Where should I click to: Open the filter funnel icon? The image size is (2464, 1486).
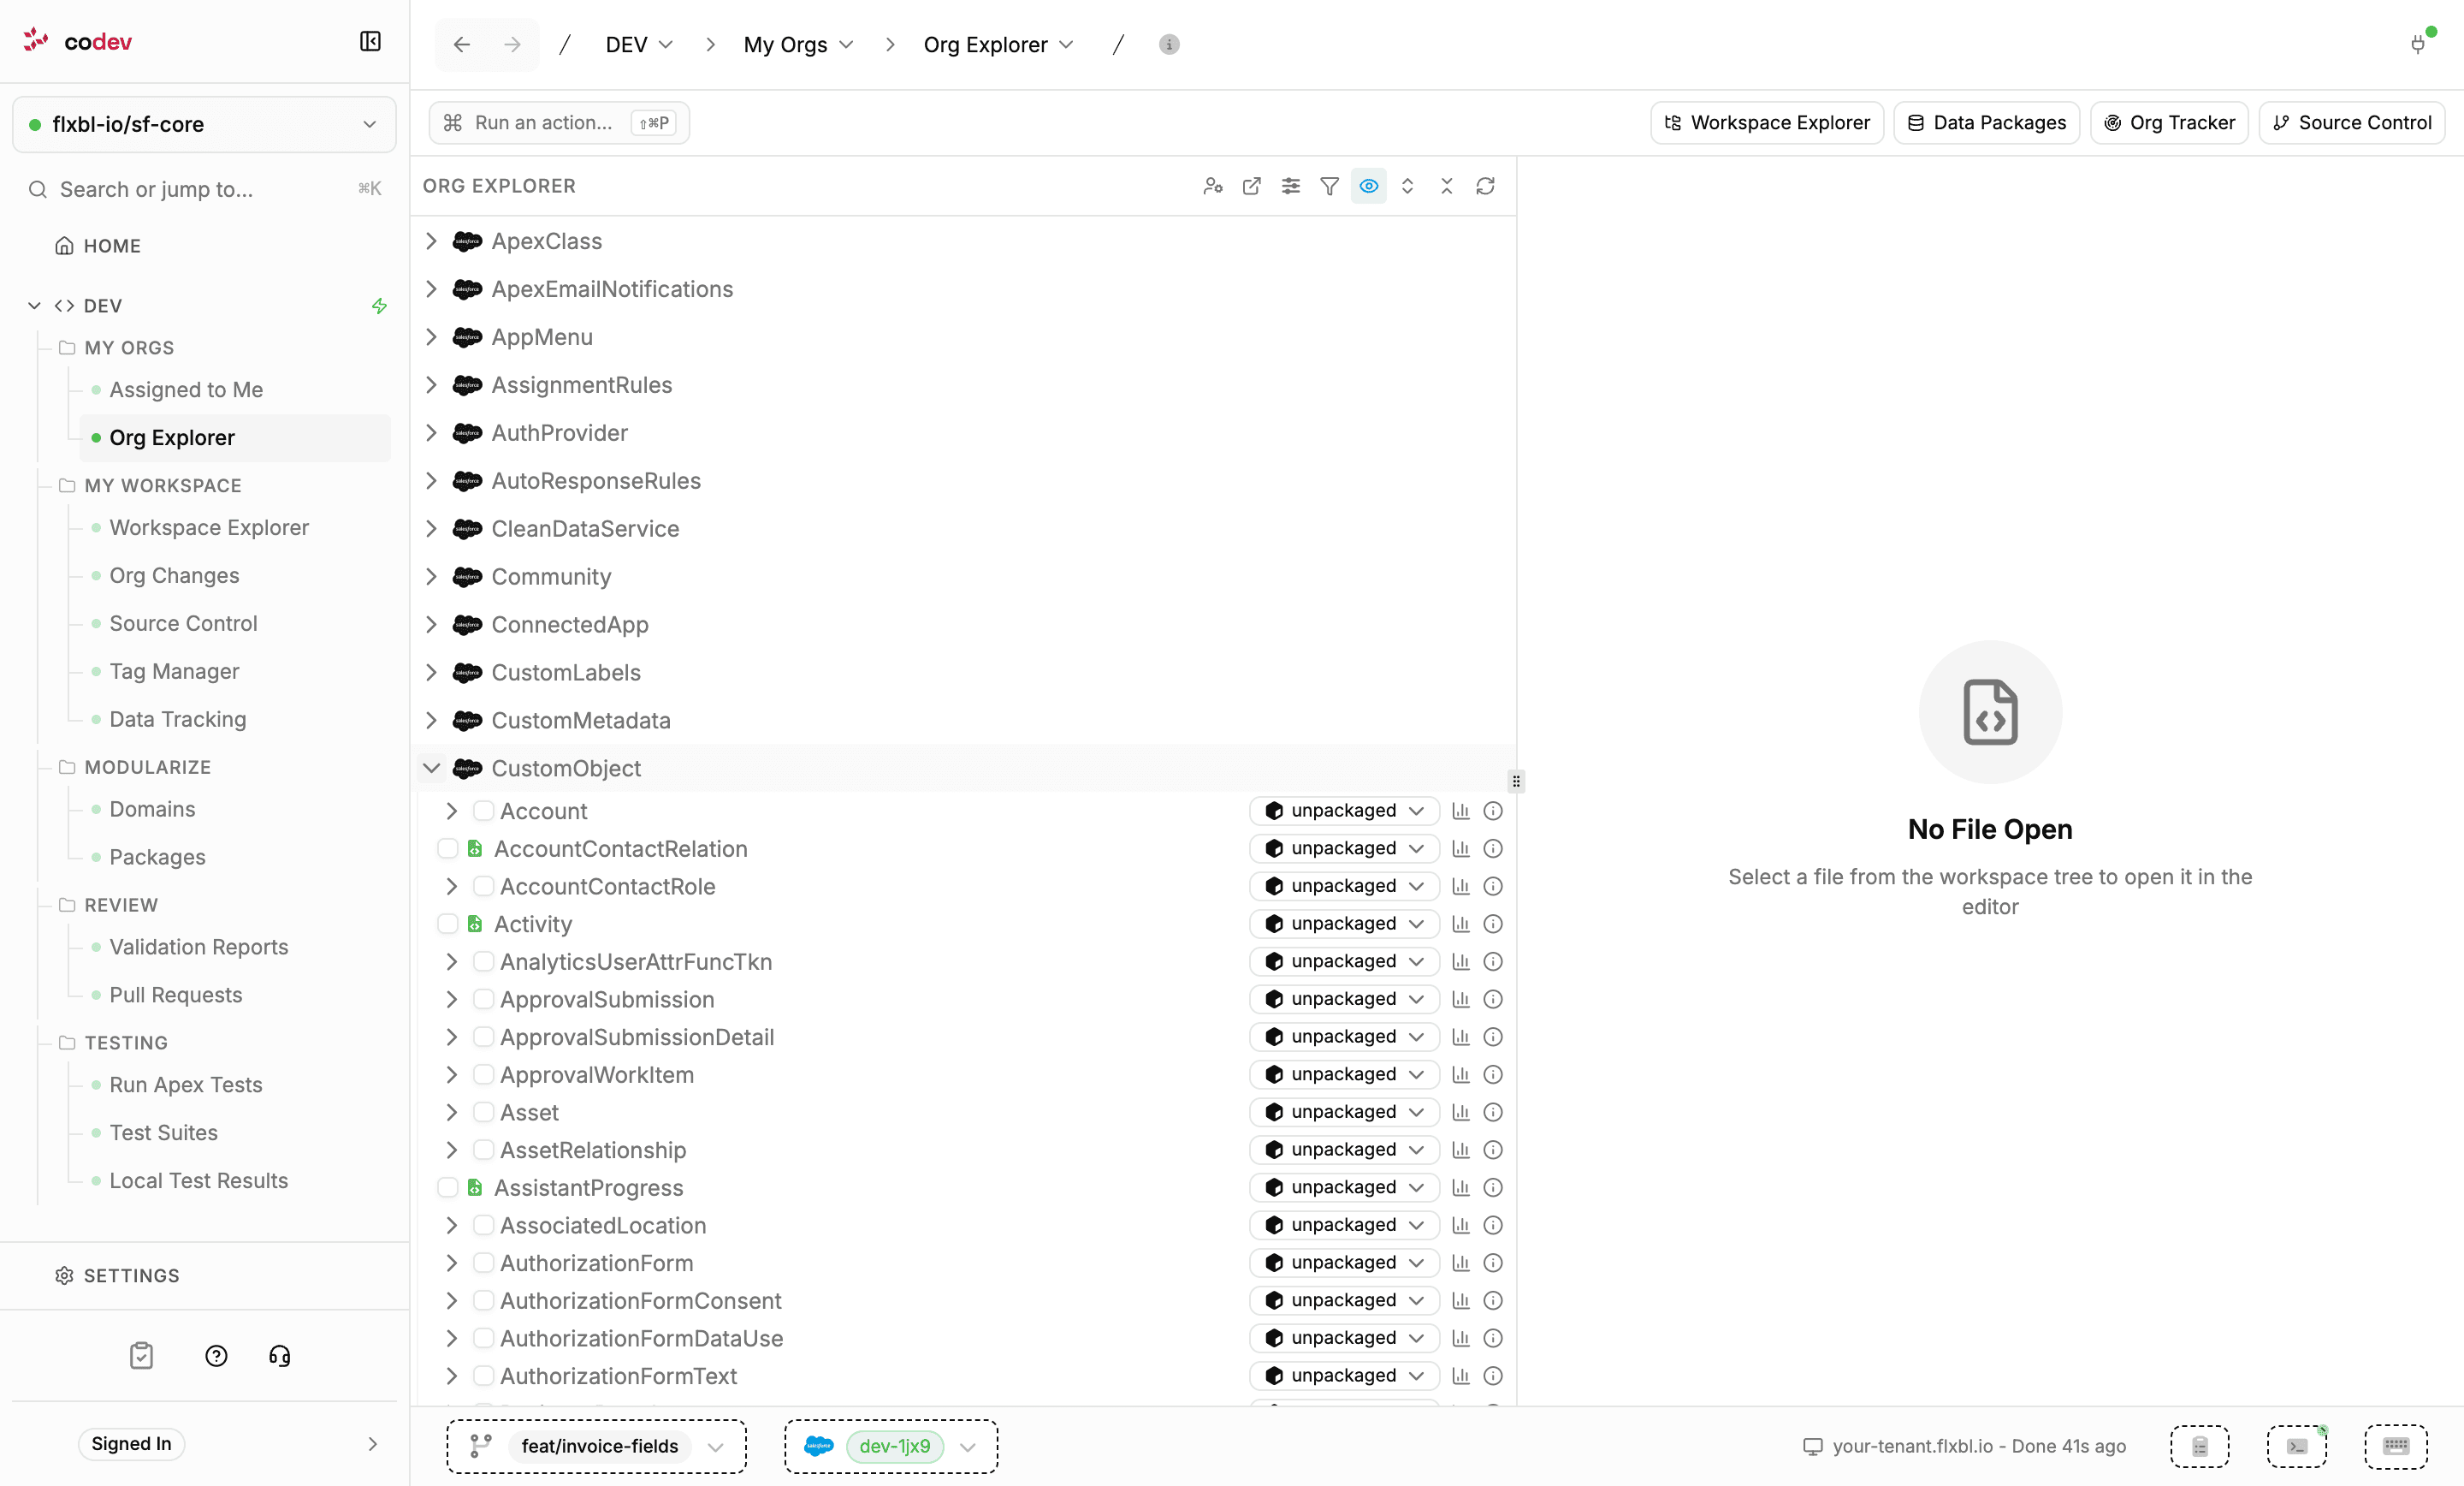point(1329,186)
